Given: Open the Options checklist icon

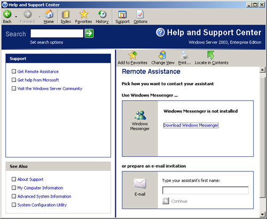Looking at the screenshot, I should click(140, 14).
